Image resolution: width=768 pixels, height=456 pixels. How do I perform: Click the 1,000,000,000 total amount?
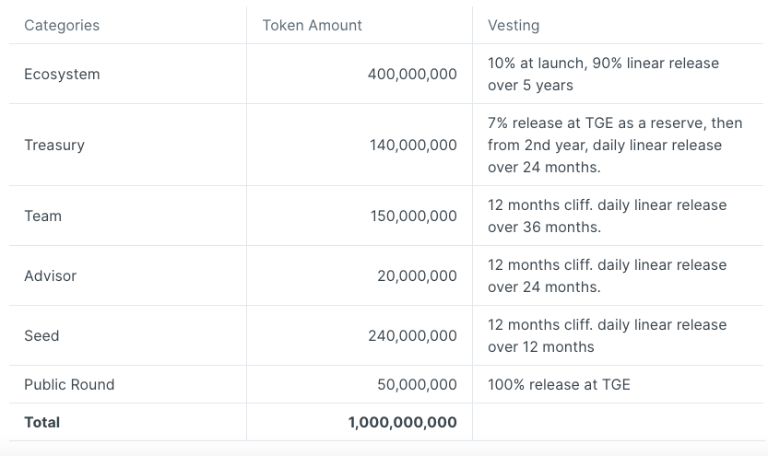coord(403,423)
